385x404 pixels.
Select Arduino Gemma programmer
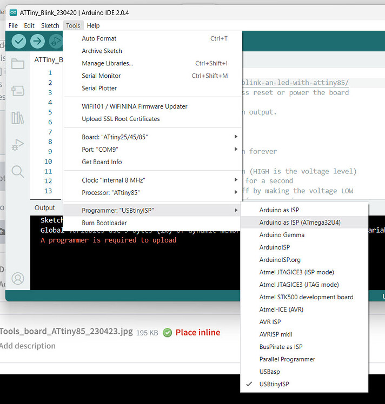point(304,235)
